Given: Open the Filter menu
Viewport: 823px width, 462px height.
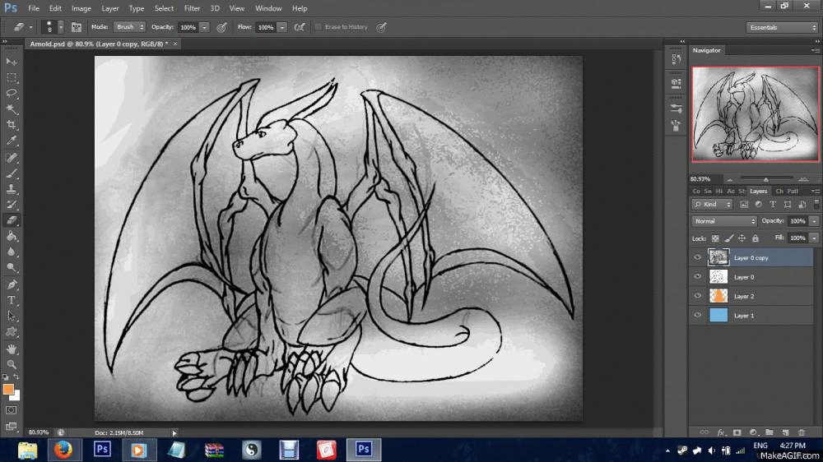Looking at the screenshot, I should pos(192,8).
